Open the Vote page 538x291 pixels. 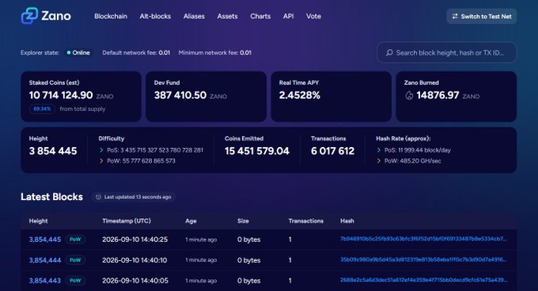click(x=313, y=16)
